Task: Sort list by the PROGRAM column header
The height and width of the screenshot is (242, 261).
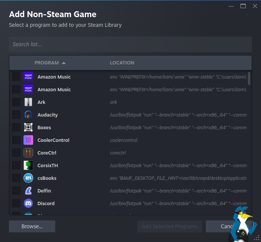Action: tap(47, 63)
